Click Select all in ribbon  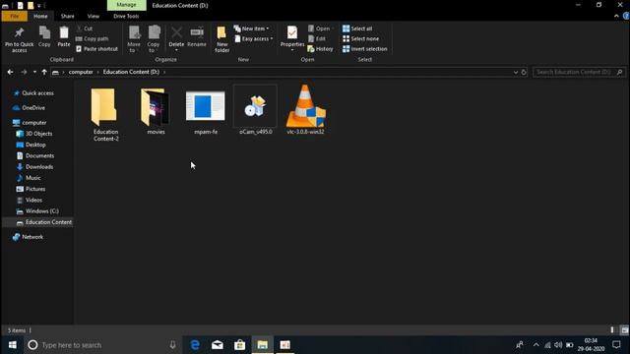click(357, 29)
